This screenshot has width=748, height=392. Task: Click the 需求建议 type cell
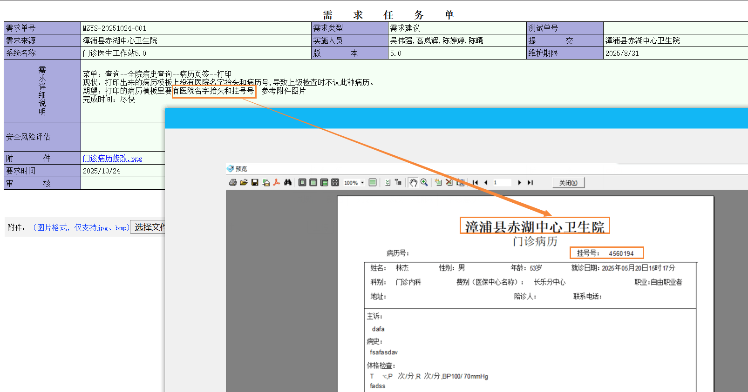(x=457, y=28)
